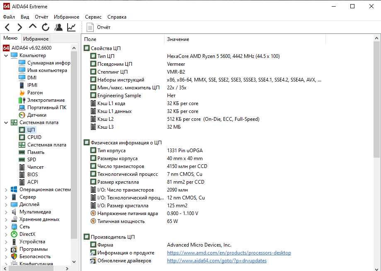Click the Разгон flame icon

(x=22, y=93)
